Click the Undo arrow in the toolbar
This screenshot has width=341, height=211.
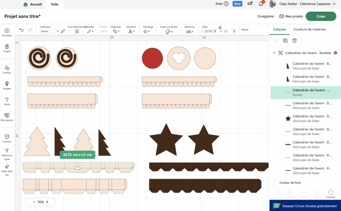[21, 30]
